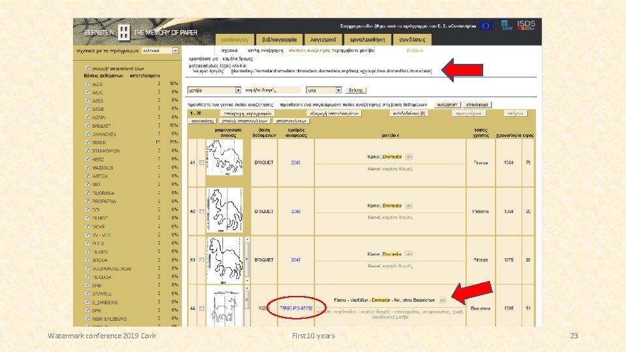
Task: Open reference link T8901-PO-85782
Action: (296, 308)
